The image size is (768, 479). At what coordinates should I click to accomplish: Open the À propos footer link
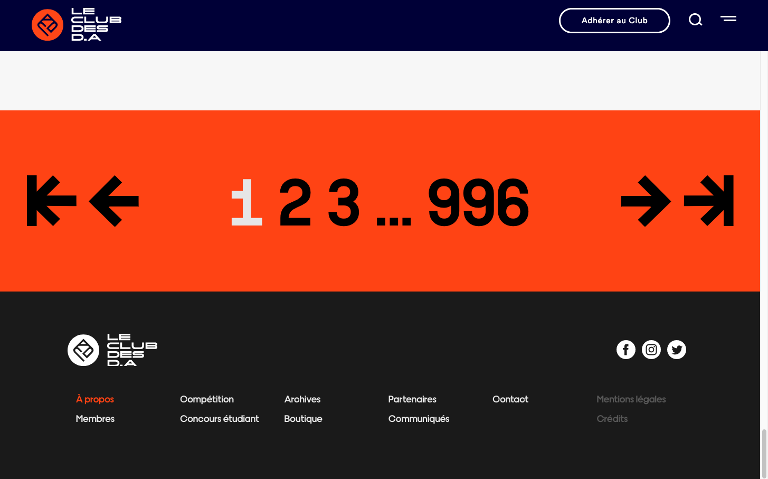pos(95,399)
